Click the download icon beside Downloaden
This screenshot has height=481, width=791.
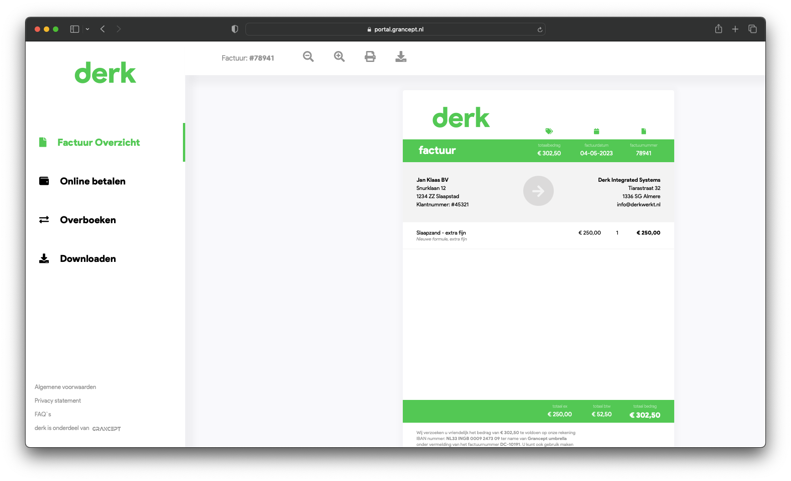44,258
